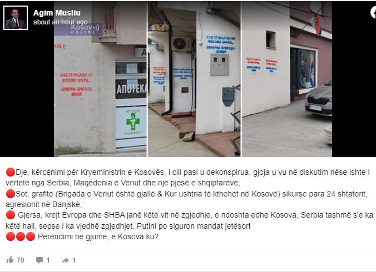Click the red circle beside 'Gjersa'
Screen dimensions: 376x272
(x=11, y=215)
